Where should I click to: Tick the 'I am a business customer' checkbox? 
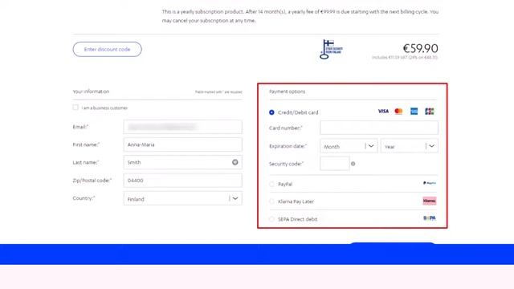pyautogui.click(x=75, y=108)
